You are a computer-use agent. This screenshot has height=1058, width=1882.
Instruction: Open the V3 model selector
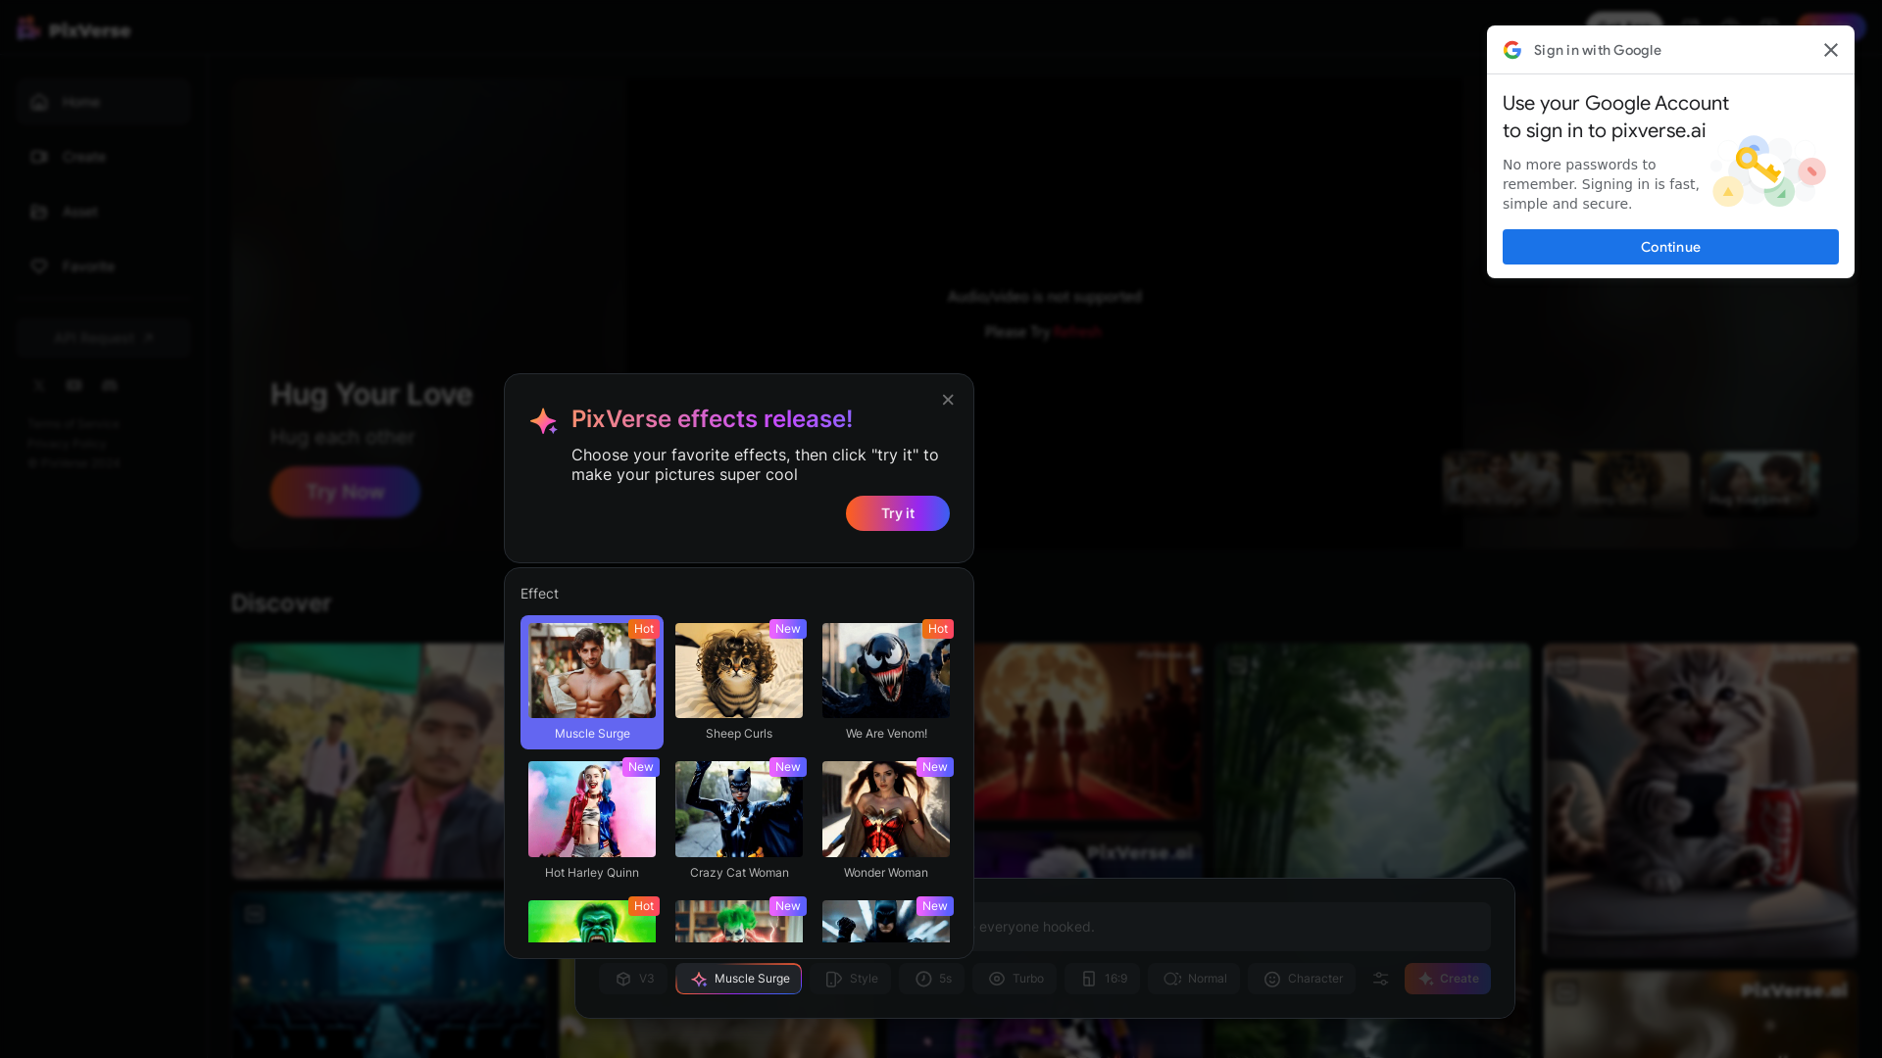pos(633,979)
